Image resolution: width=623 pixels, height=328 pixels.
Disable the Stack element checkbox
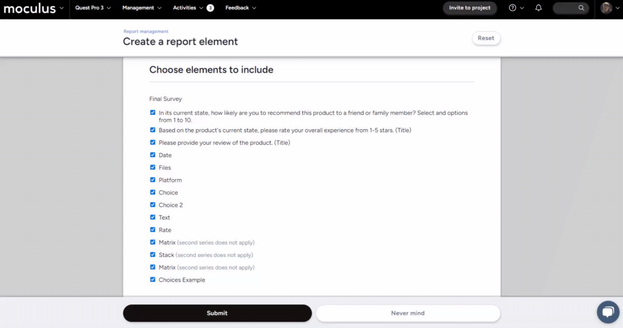(153, 254)
